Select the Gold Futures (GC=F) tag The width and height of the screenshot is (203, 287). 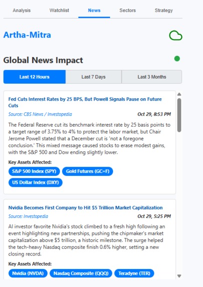(87, 171)
